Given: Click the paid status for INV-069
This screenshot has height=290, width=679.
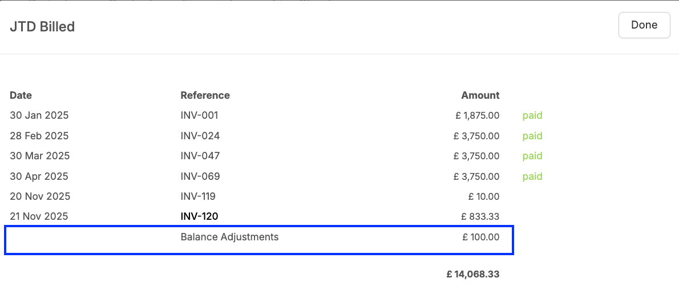Looking at the screenshot, I should point(532,176).
